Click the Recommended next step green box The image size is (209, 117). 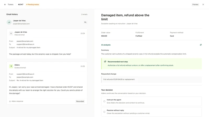[x=152, y=64]
